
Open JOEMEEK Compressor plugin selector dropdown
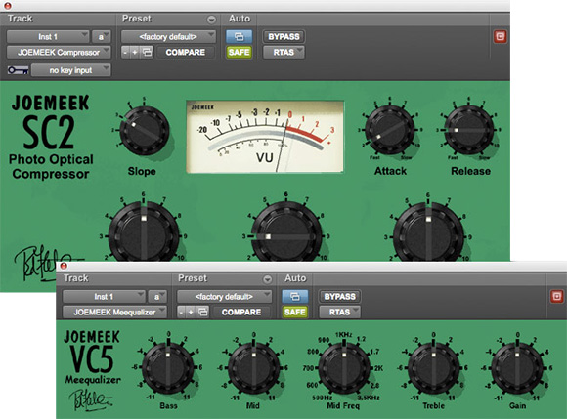click(x=59, y=53)
